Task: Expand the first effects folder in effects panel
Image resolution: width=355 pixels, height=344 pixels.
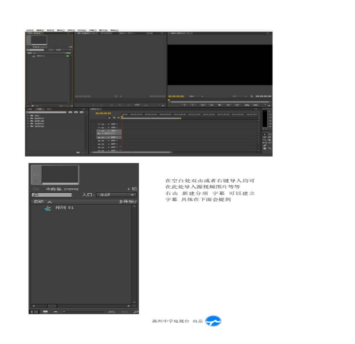Action: [x=28, y=116]
